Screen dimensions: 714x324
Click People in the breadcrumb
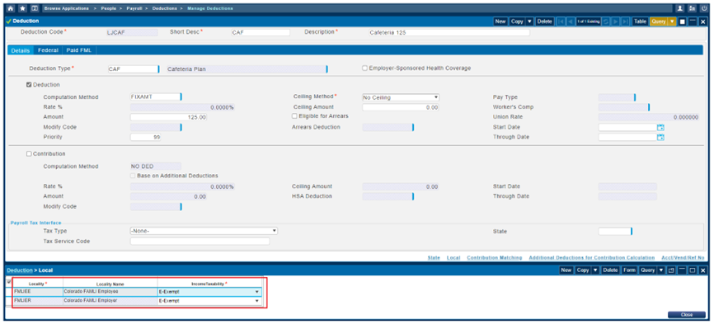click(108, 8)
